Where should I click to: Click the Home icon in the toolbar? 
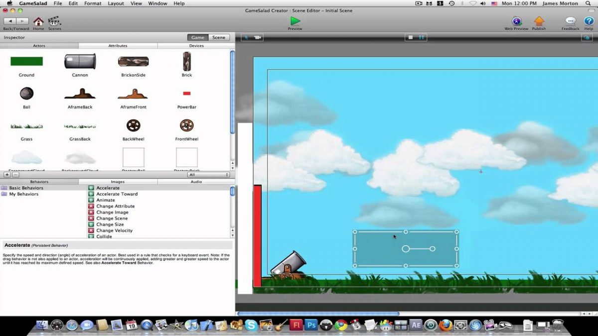pos(38,21)
